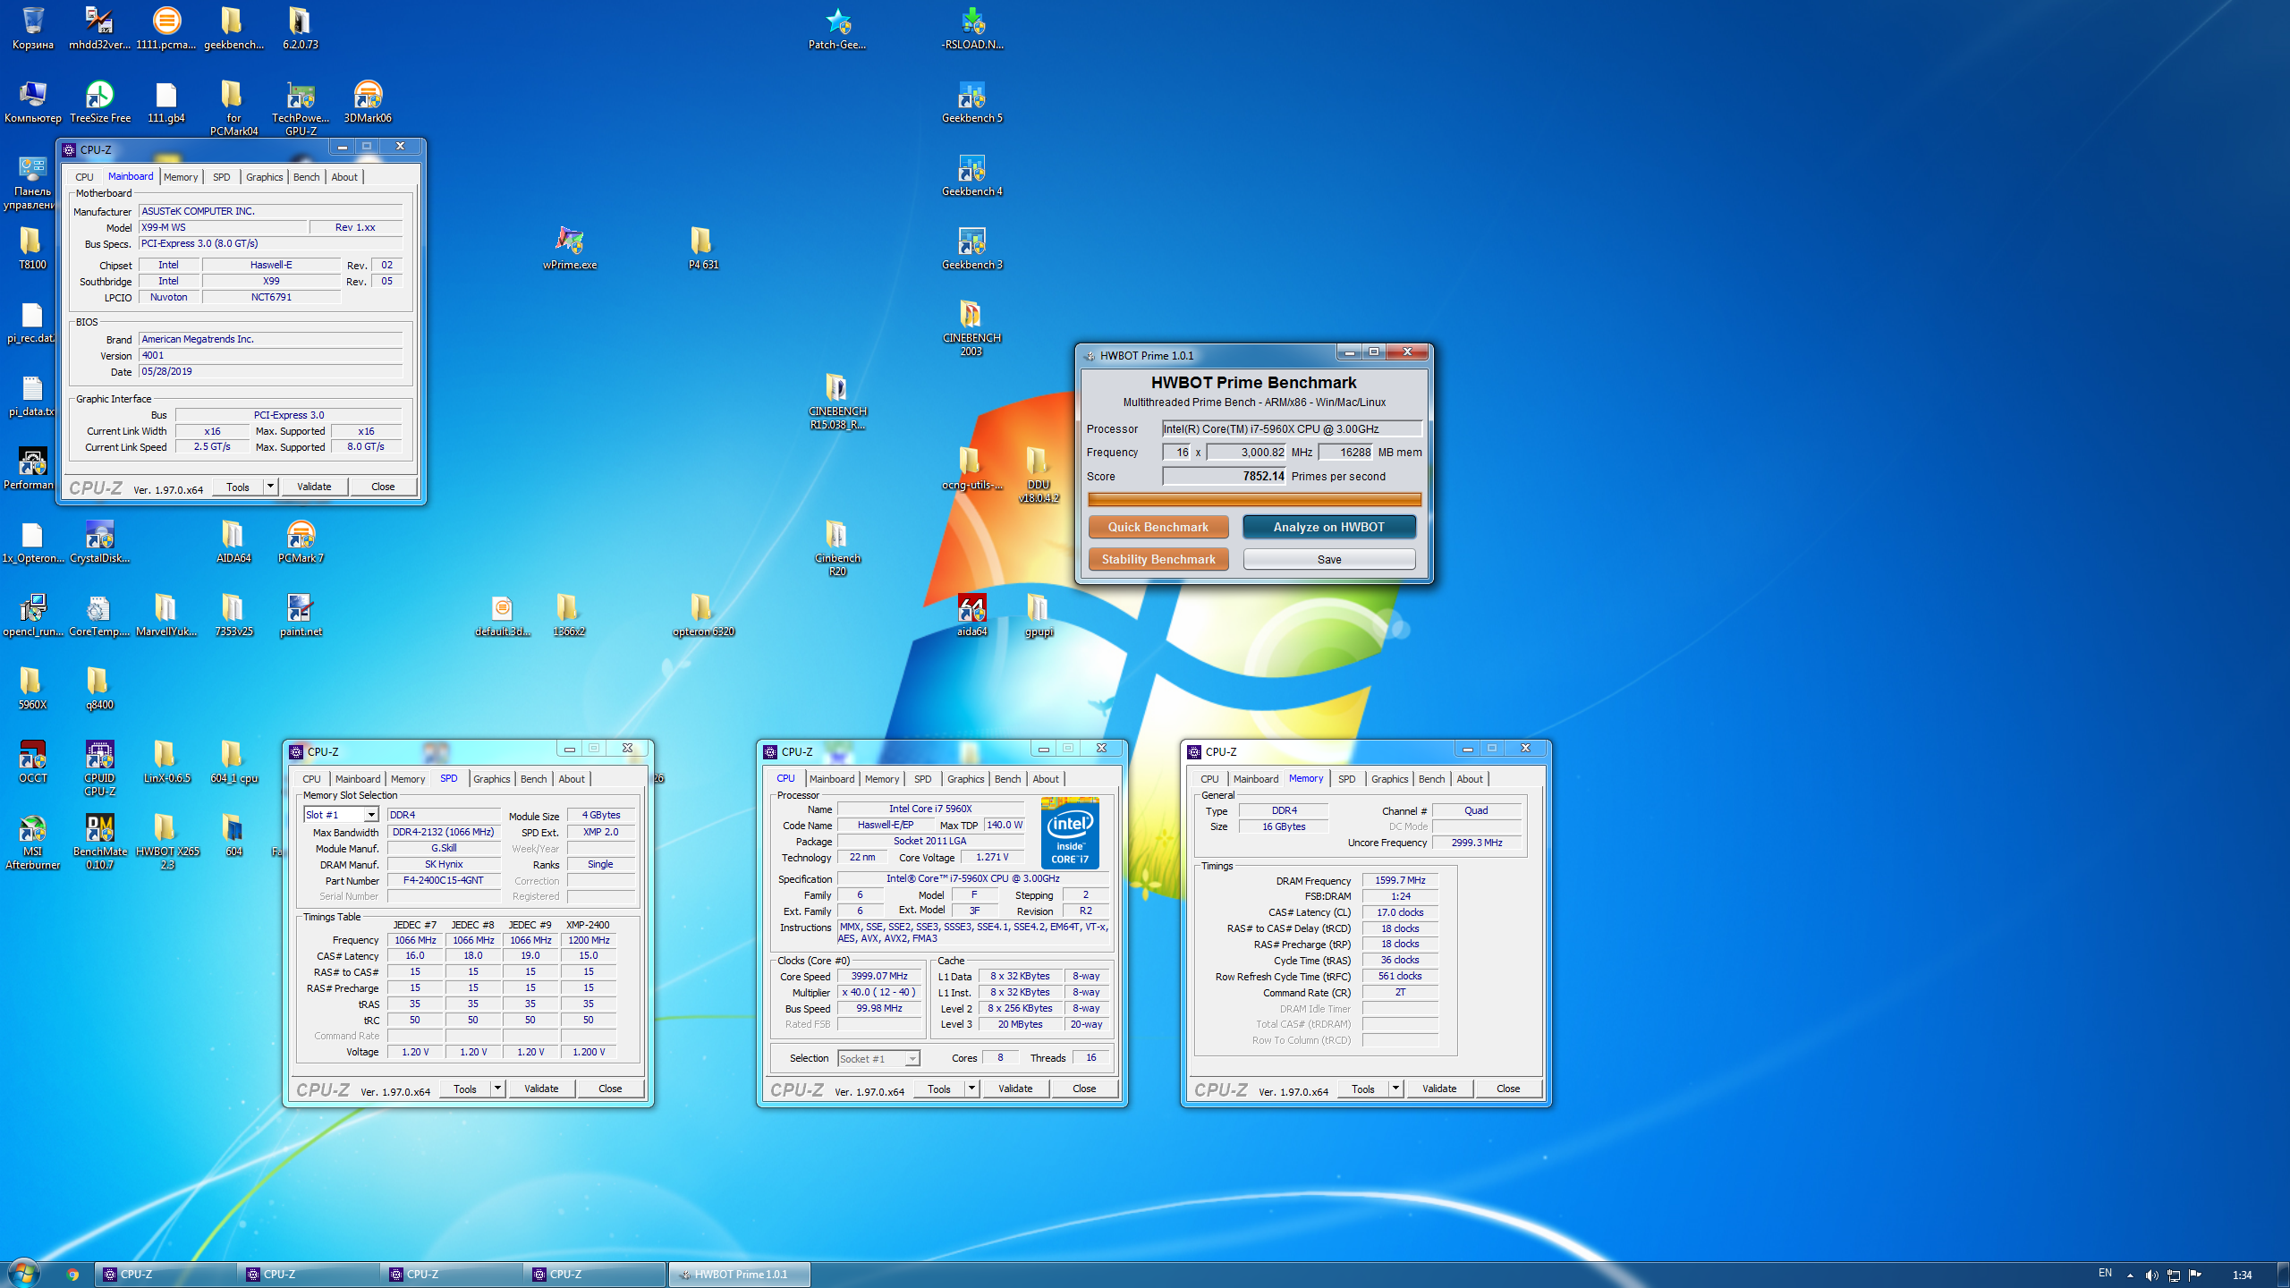Open the HWBOT X265 2.3 folder

coord(166,841)
